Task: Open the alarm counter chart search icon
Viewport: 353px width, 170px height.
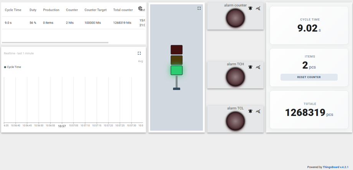Action: coord(258,8)
